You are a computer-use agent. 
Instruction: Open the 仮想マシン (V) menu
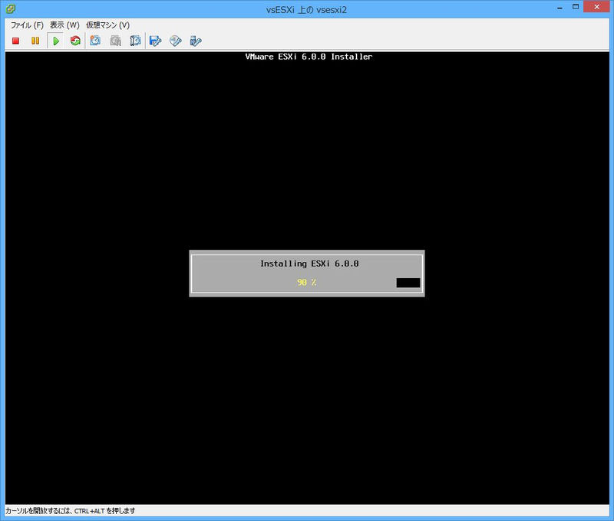(x=107, y=25)
